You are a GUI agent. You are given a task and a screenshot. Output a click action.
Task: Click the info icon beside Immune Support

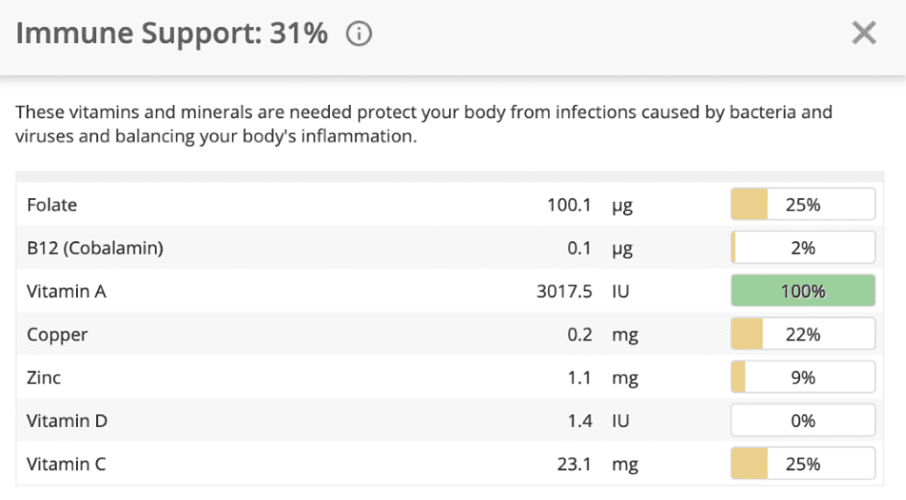[x=359, y=35]
